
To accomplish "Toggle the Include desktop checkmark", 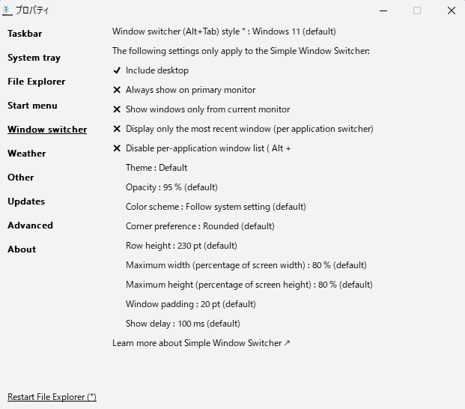I will [151, 70].
